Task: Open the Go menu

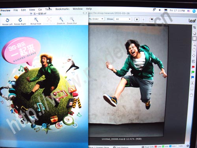Action: coord(40,9)
